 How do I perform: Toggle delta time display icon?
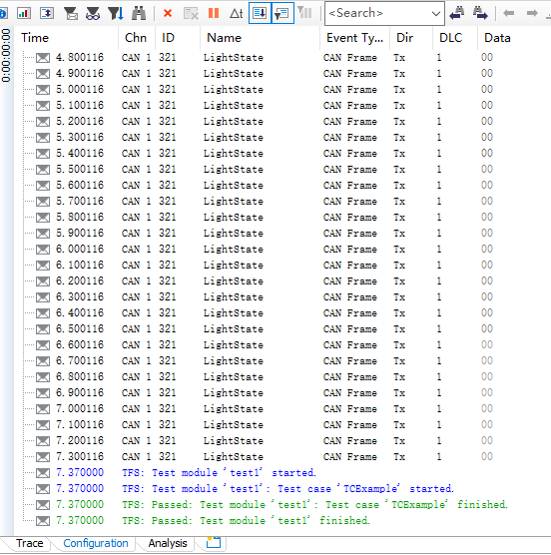click(x=236, y=13)
